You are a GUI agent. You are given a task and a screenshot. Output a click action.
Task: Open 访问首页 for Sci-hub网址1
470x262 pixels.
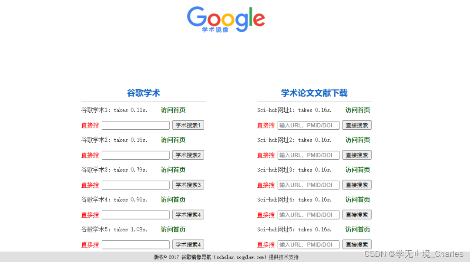358,110
